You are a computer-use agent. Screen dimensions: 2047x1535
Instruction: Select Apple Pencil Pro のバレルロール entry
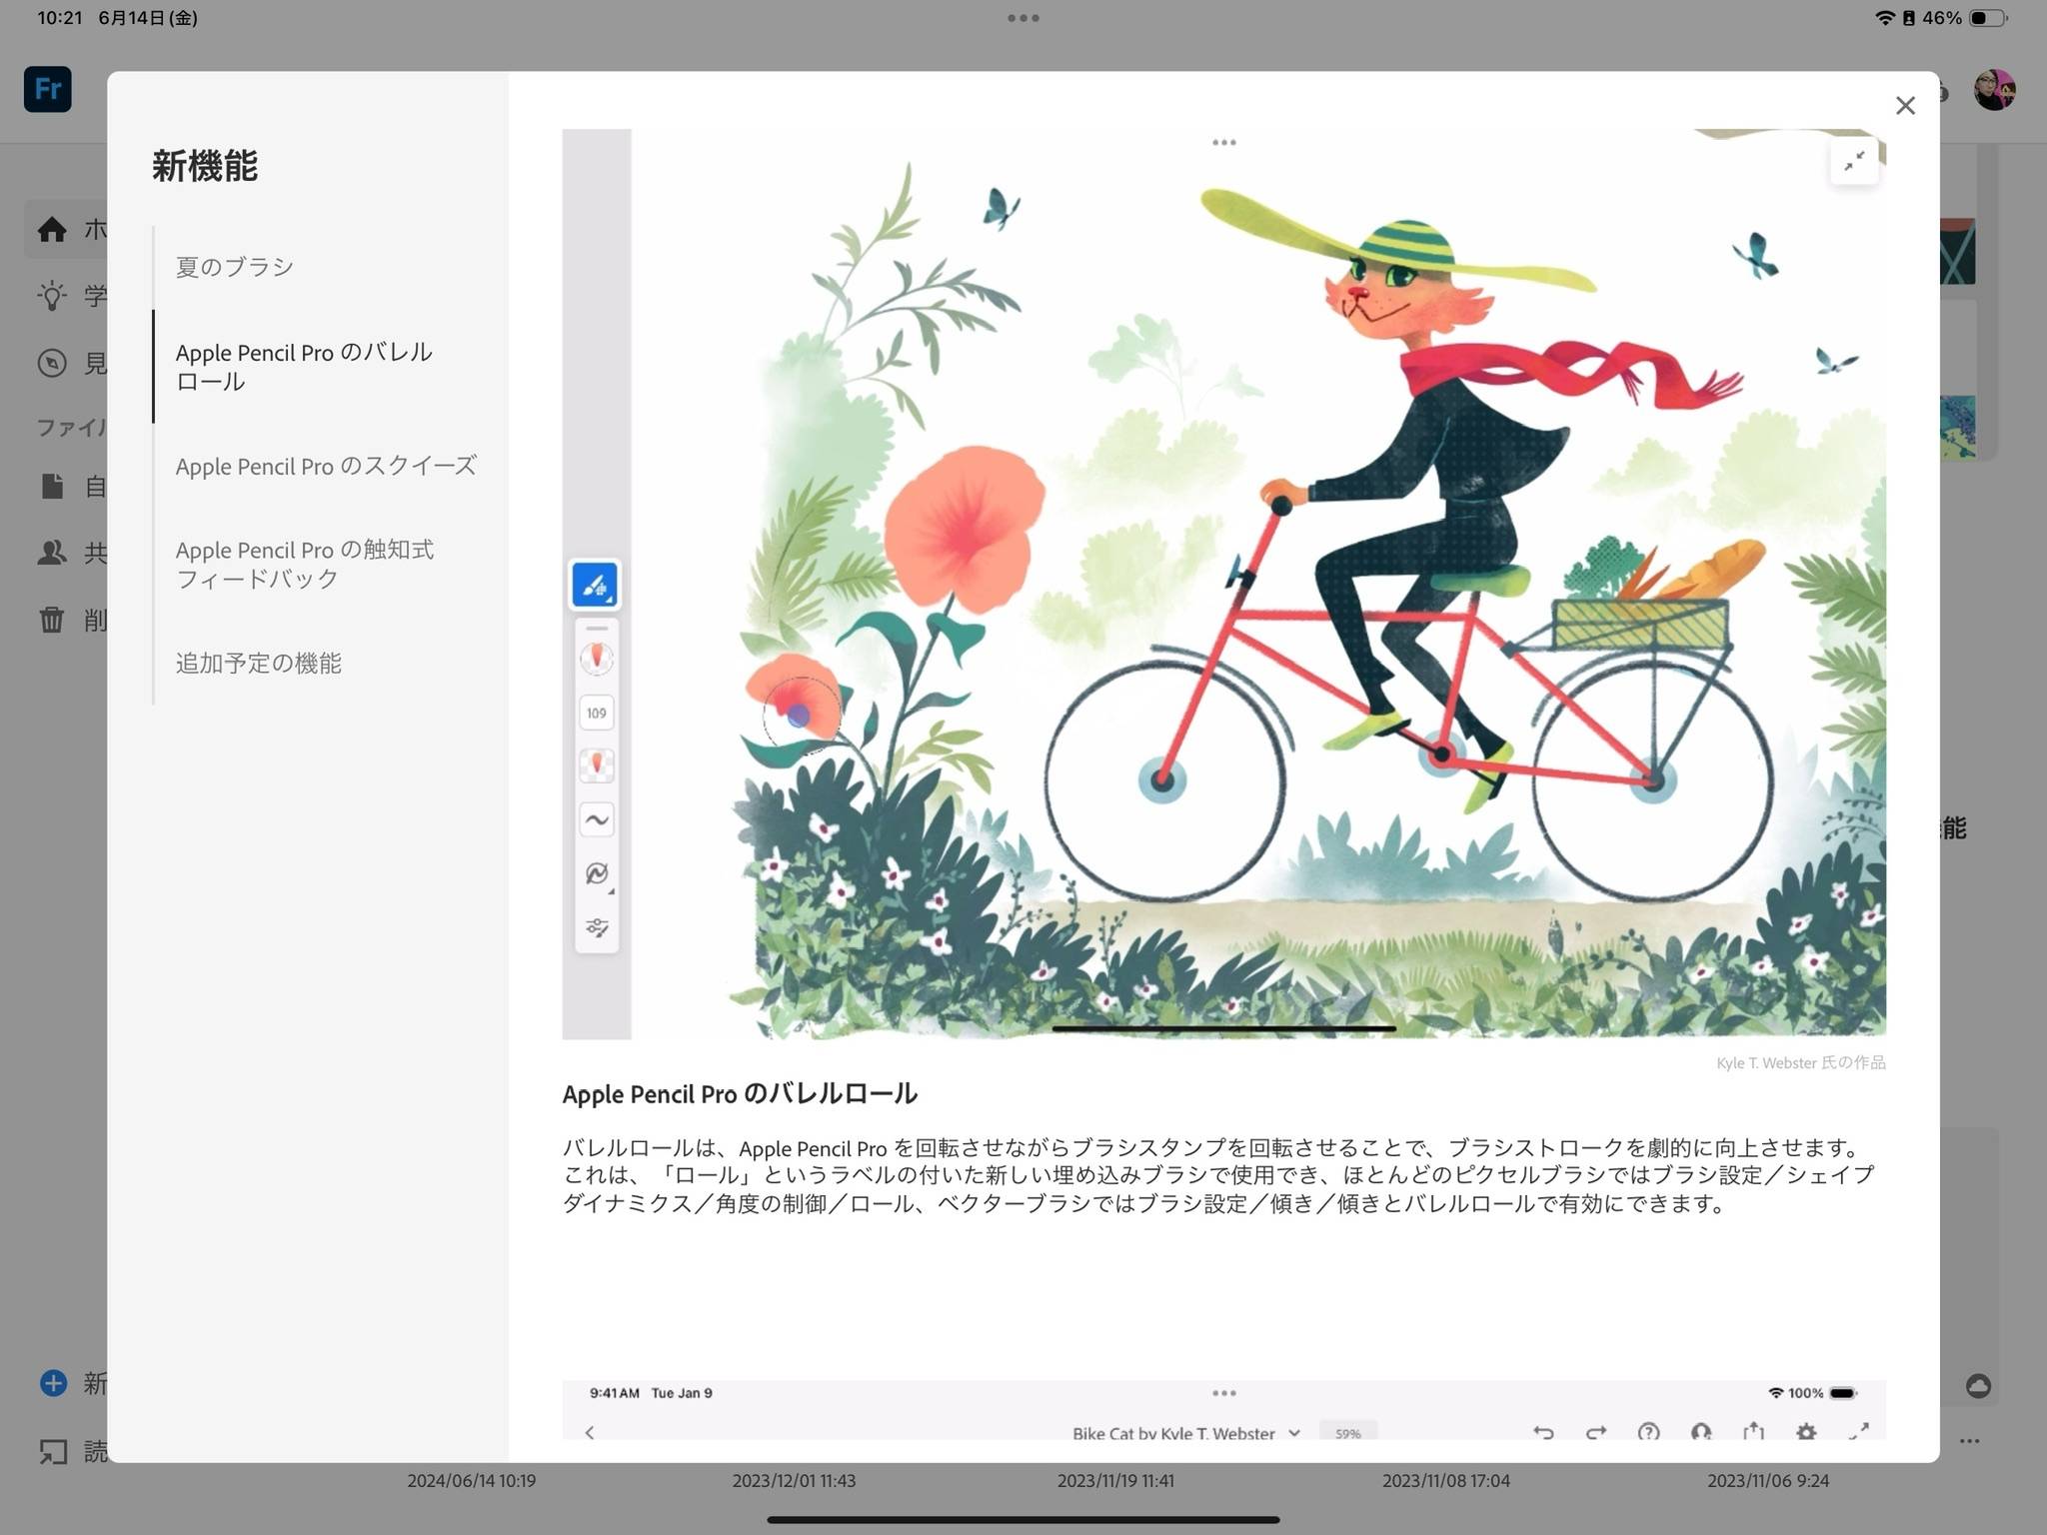pyautogui.click(x=304, y=367)
